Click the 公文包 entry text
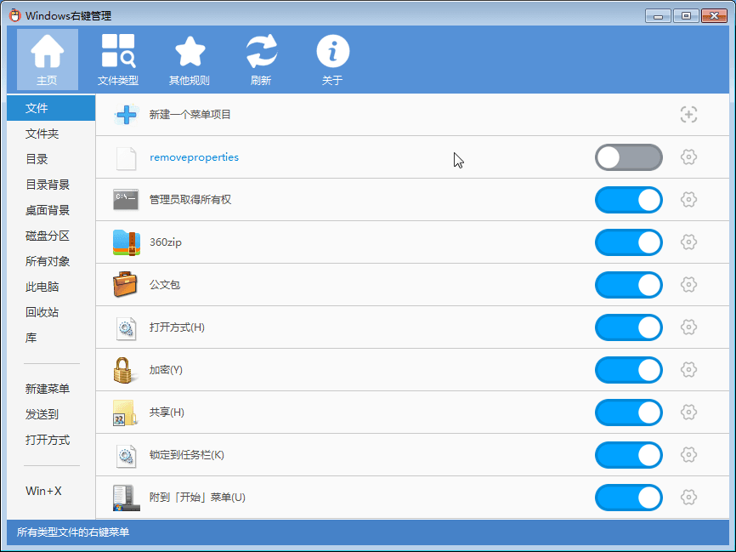The image size is (736, 552). [165, 285]
